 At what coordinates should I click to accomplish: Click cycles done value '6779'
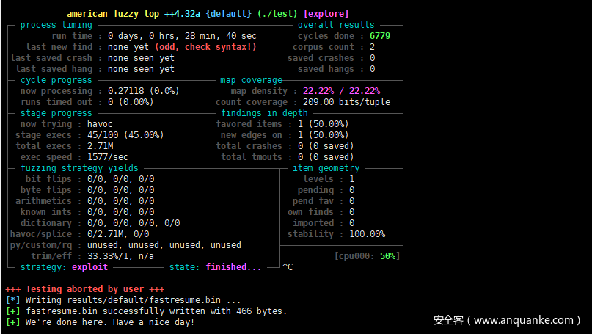click(x=380, y=36)
